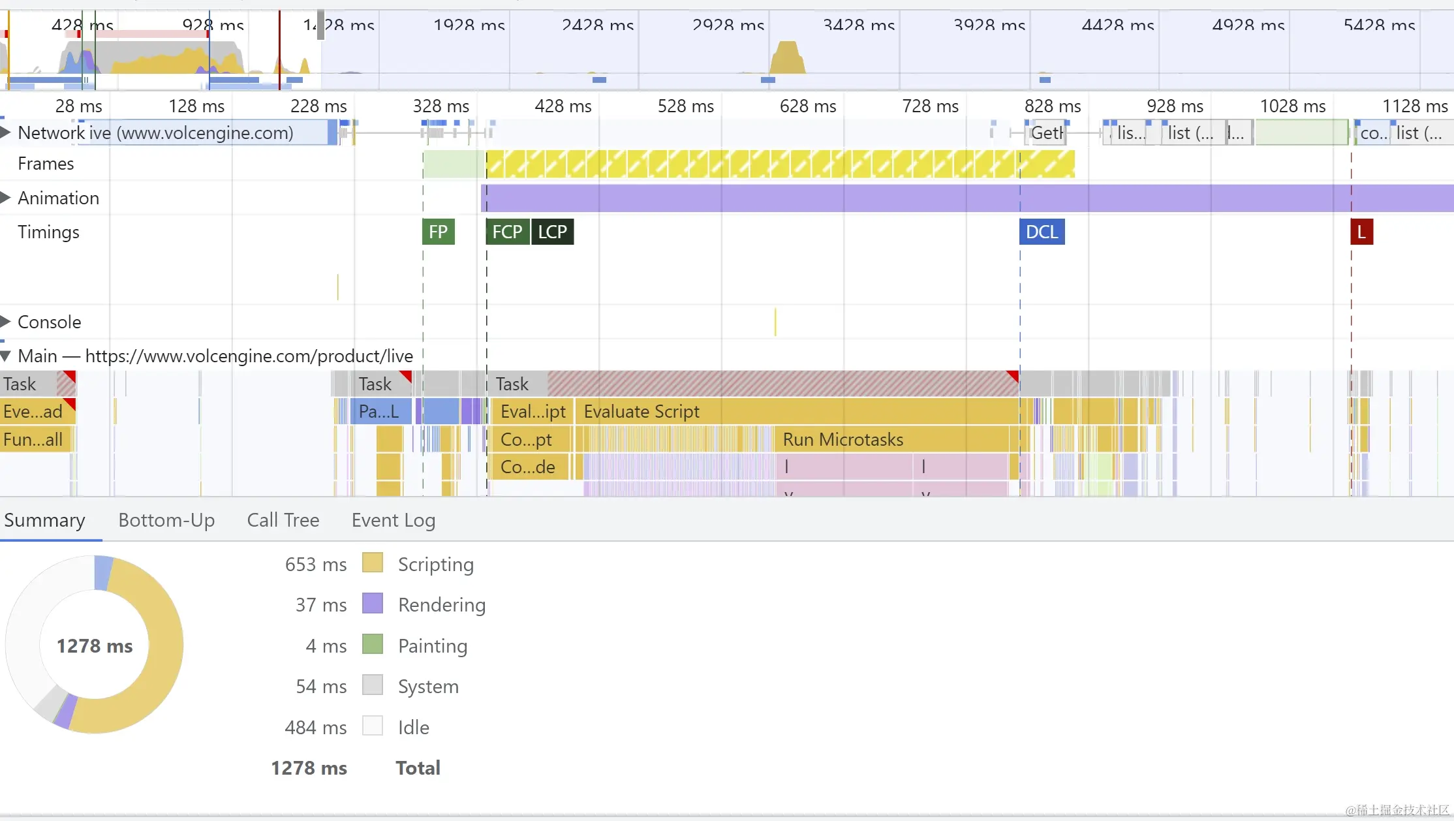Expand the Animation track

(x=6, y=198)
